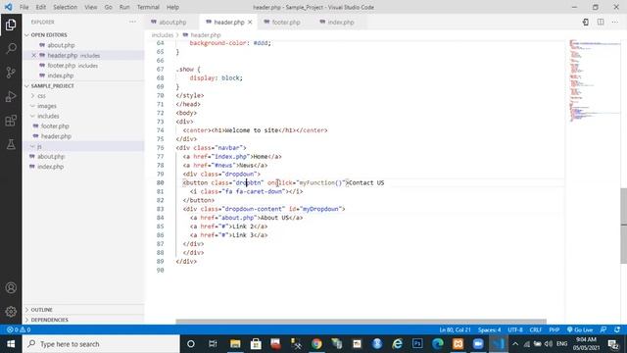Open notifications bell in status bar
This screenshot has width=627, height=353.
coord(617,329)
